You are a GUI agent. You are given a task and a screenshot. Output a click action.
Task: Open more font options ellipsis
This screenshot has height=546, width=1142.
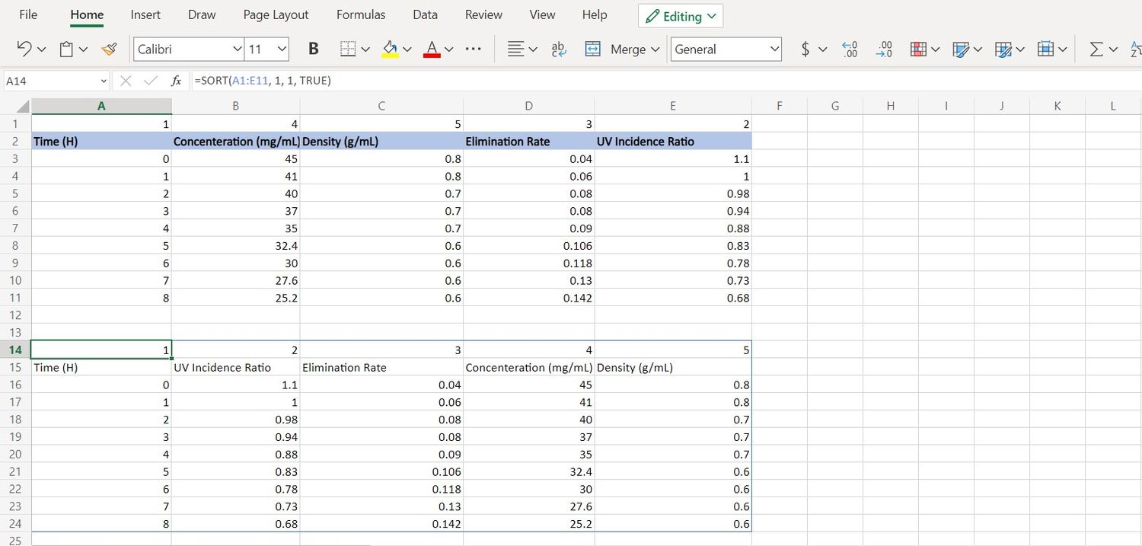tap(473, 49)
